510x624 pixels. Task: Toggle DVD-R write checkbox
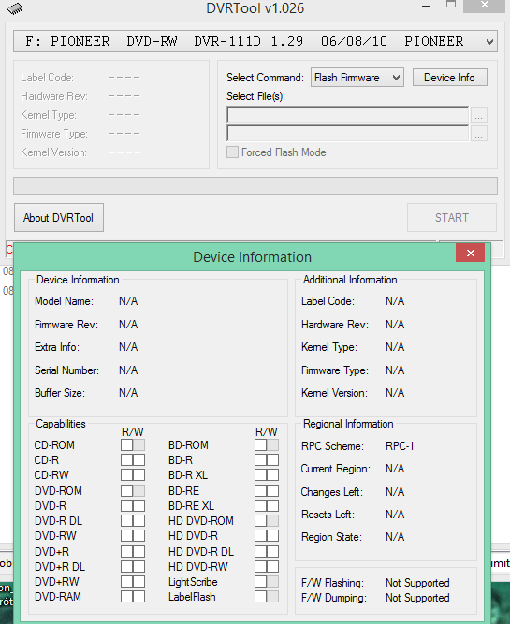[138, 506]
